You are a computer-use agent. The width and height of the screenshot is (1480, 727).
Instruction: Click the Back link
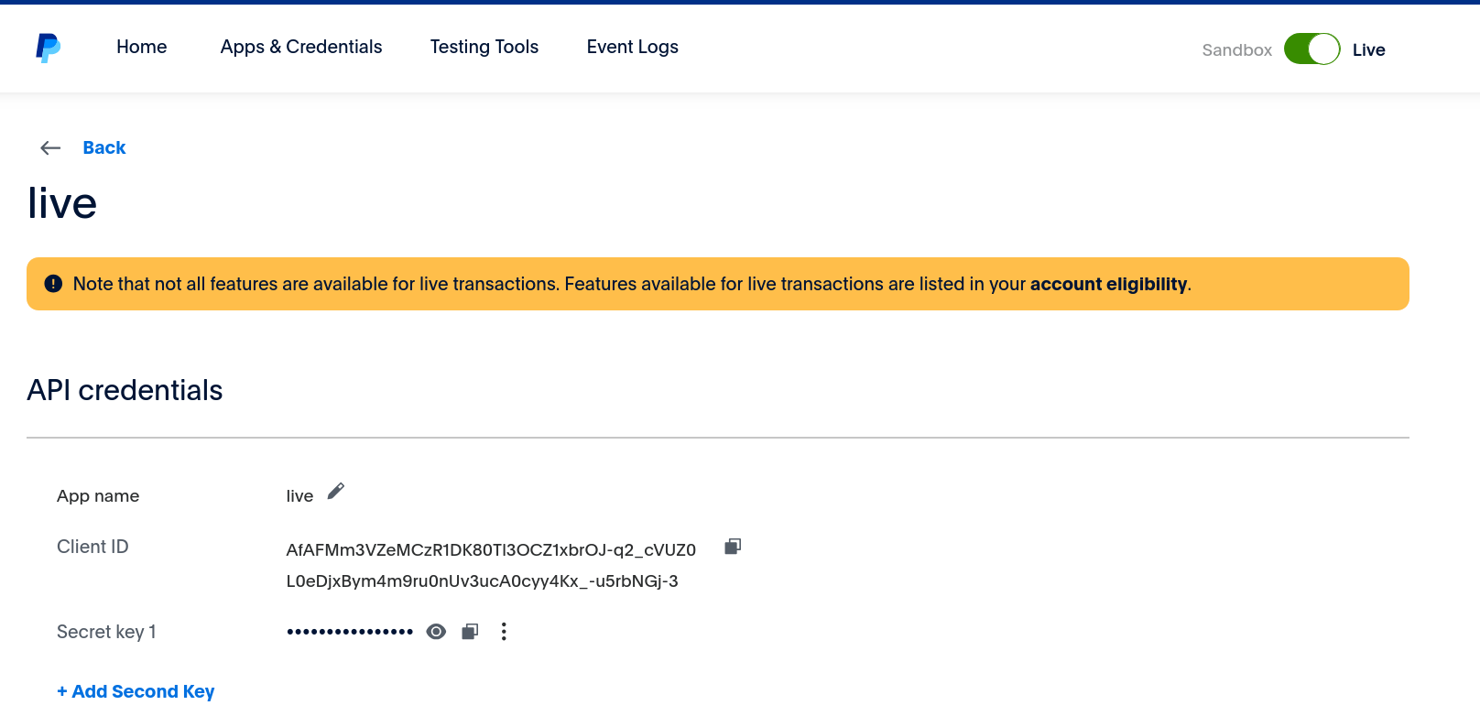click(x=104, y=147)
